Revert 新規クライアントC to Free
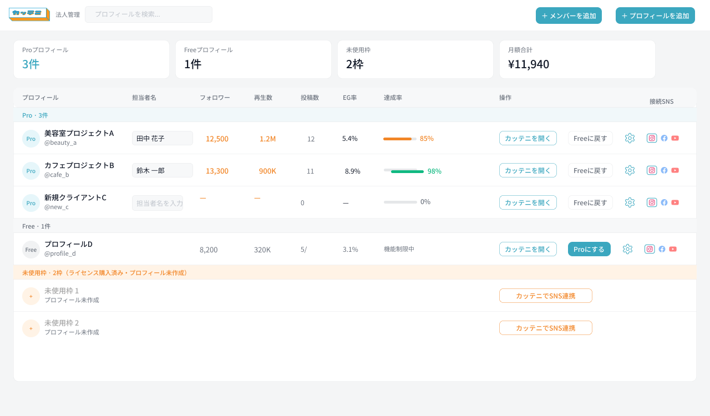The width and height of the screenshot is (710, 416). coord(590,202)
